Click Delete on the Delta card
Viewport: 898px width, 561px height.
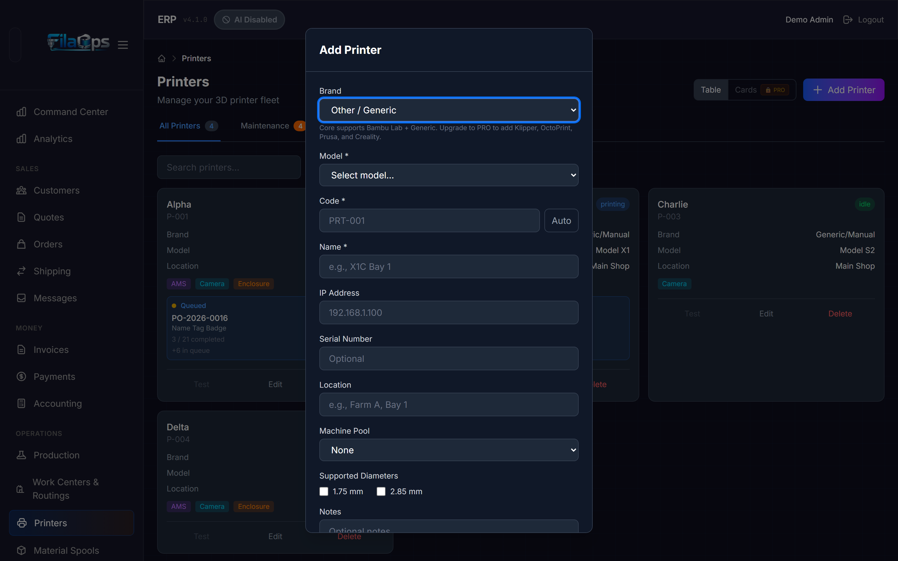pyautogui.click(x=349, y=537)
